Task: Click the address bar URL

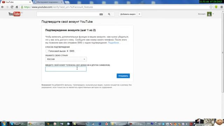Action: [58, 7]
